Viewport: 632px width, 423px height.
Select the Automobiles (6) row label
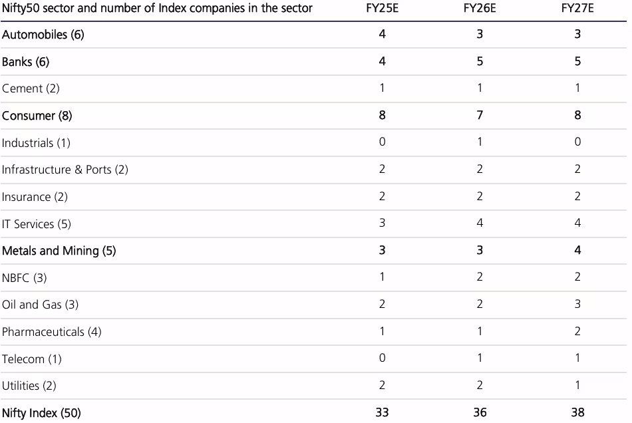click(x=43, y=35)
